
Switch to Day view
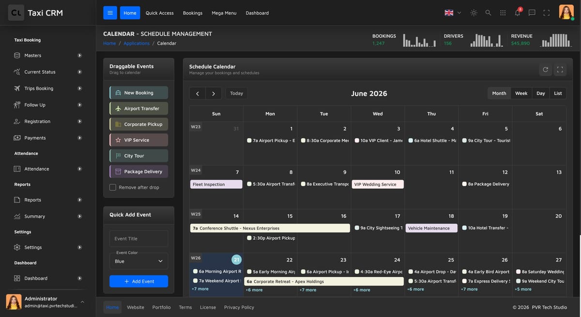541,93
